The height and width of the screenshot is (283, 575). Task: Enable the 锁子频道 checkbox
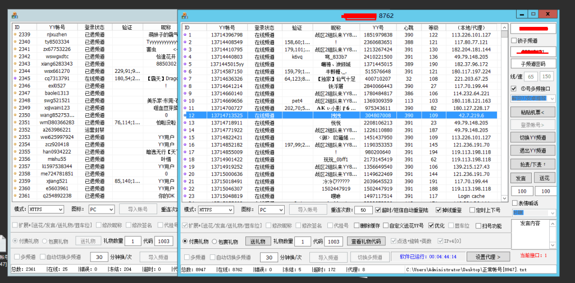point(514,40)
